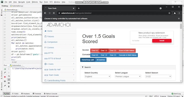This screenshot has height=97, width=184.
Task: Toggle soft-wrap in Run console
Action: (9, 76)
